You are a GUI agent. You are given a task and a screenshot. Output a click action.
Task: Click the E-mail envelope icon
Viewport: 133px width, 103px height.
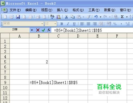30,17
